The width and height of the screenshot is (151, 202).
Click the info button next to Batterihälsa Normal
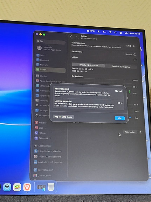[135, 54]
